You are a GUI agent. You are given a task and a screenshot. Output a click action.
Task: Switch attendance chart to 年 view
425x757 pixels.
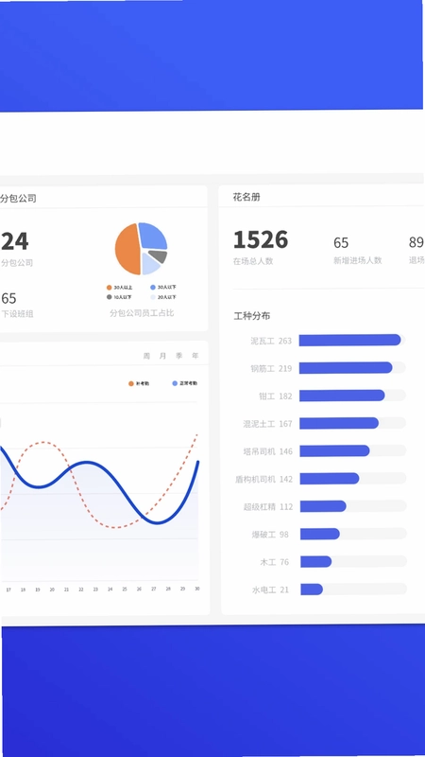(x=195, y=356)
